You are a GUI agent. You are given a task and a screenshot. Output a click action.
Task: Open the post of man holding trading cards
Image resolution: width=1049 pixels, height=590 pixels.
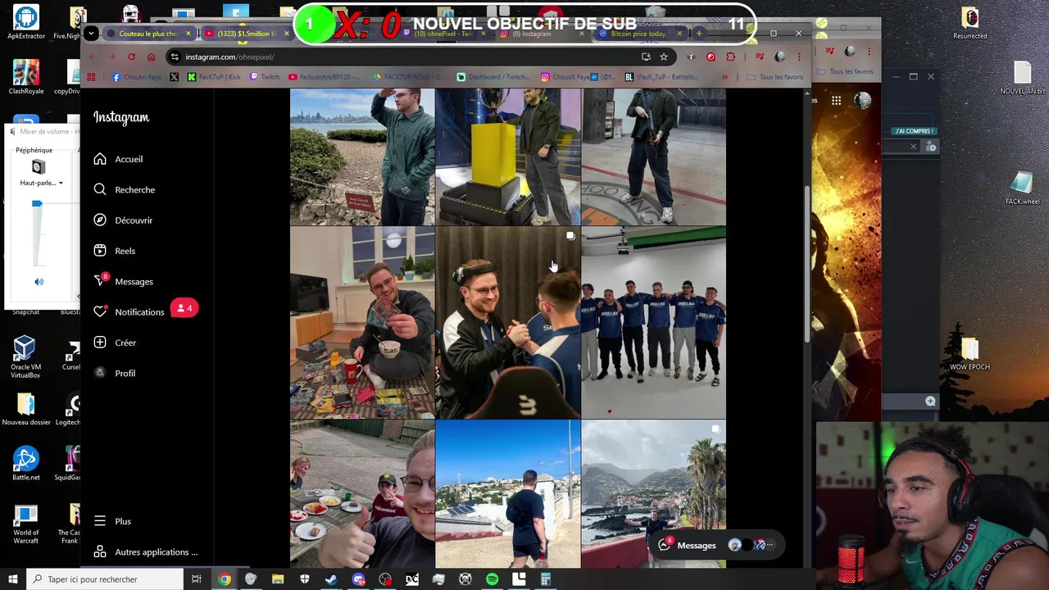click(x=362, y=323)
